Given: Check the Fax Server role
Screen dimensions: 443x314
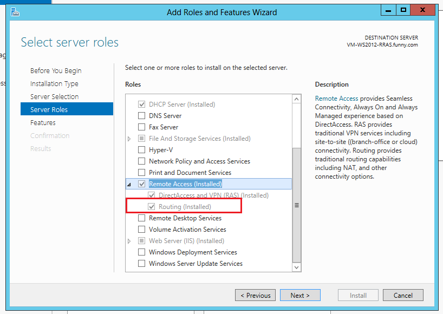Looking at the screenshot, I should tap(141, 127).
